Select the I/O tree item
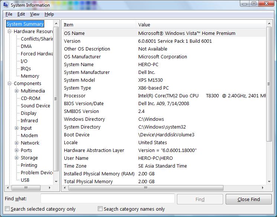 click(x=24, y=61)
